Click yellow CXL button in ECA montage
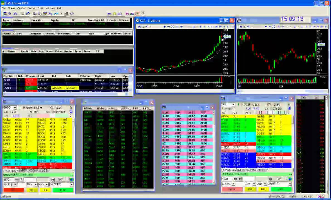331x200 pixels. 250,189
